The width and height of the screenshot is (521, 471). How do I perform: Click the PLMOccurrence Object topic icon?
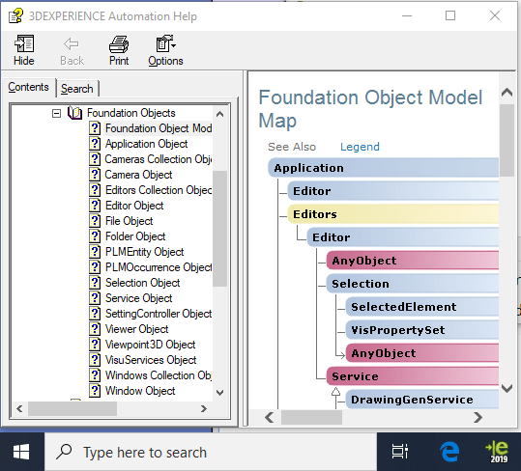pyautogui.click(x=95, y=267)
